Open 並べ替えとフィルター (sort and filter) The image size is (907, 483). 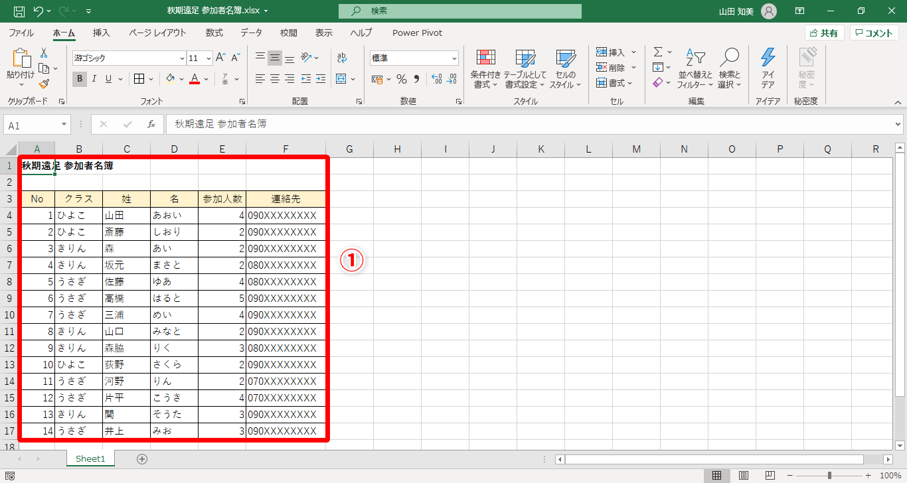click(x=695, y=69)
